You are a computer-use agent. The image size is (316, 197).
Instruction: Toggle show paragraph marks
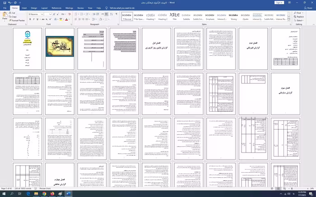(116, 14)
